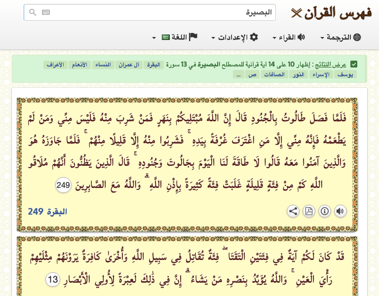
Task: Click the verse number 13 circle marker
Action: tap(53, 280)
